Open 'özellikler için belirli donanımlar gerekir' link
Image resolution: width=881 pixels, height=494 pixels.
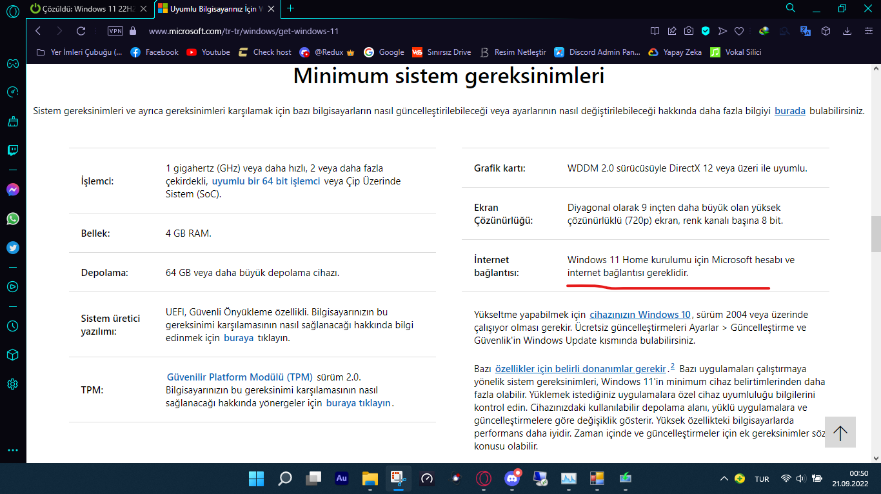(580, 369)
